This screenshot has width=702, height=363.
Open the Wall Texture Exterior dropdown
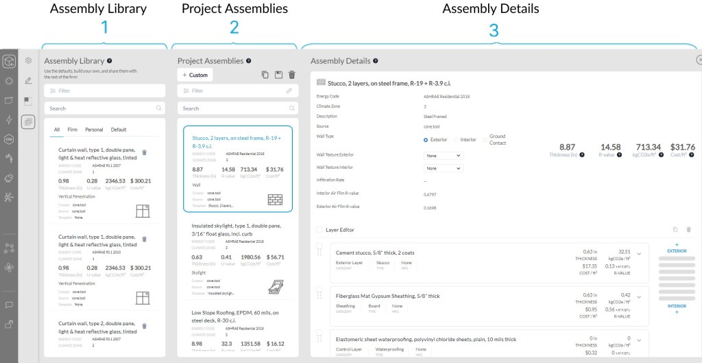[443, 156]
